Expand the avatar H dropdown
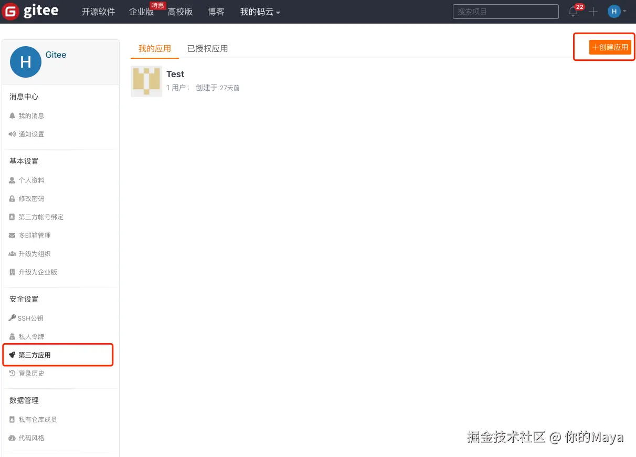636x457 pixels. (x=617, y=11)
